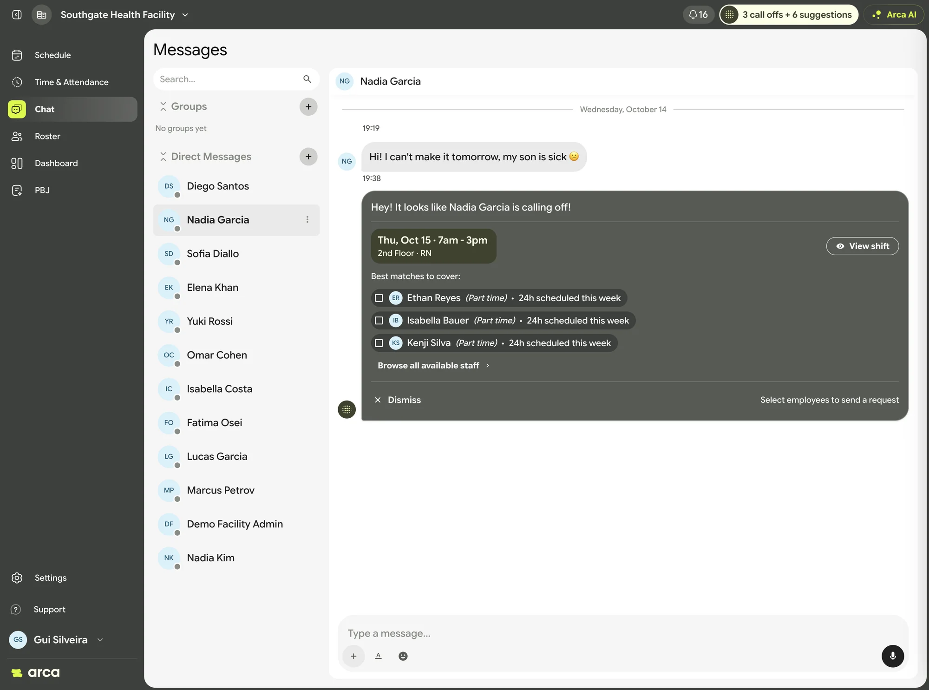Screen dimensions: 929x690
Task: Click the search magnifier icon
Action: click(307, 79)
